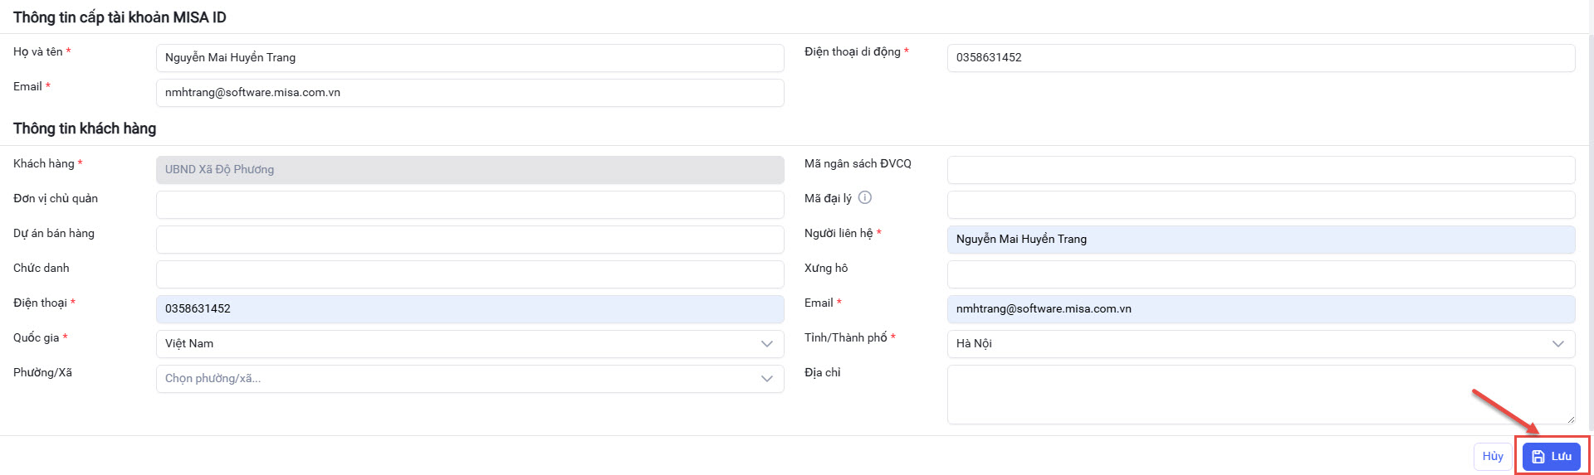1594x475 pixels.
Task: Click the Mã đại lý input field
Action: coord(1260,205)
